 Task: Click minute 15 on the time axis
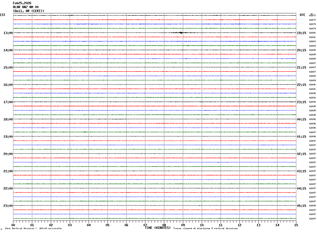click(x=296, y=225)
